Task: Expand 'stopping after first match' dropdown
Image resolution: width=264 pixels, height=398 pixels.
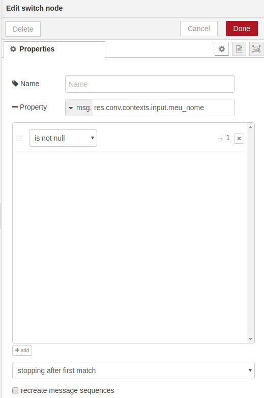Action: 133,370
